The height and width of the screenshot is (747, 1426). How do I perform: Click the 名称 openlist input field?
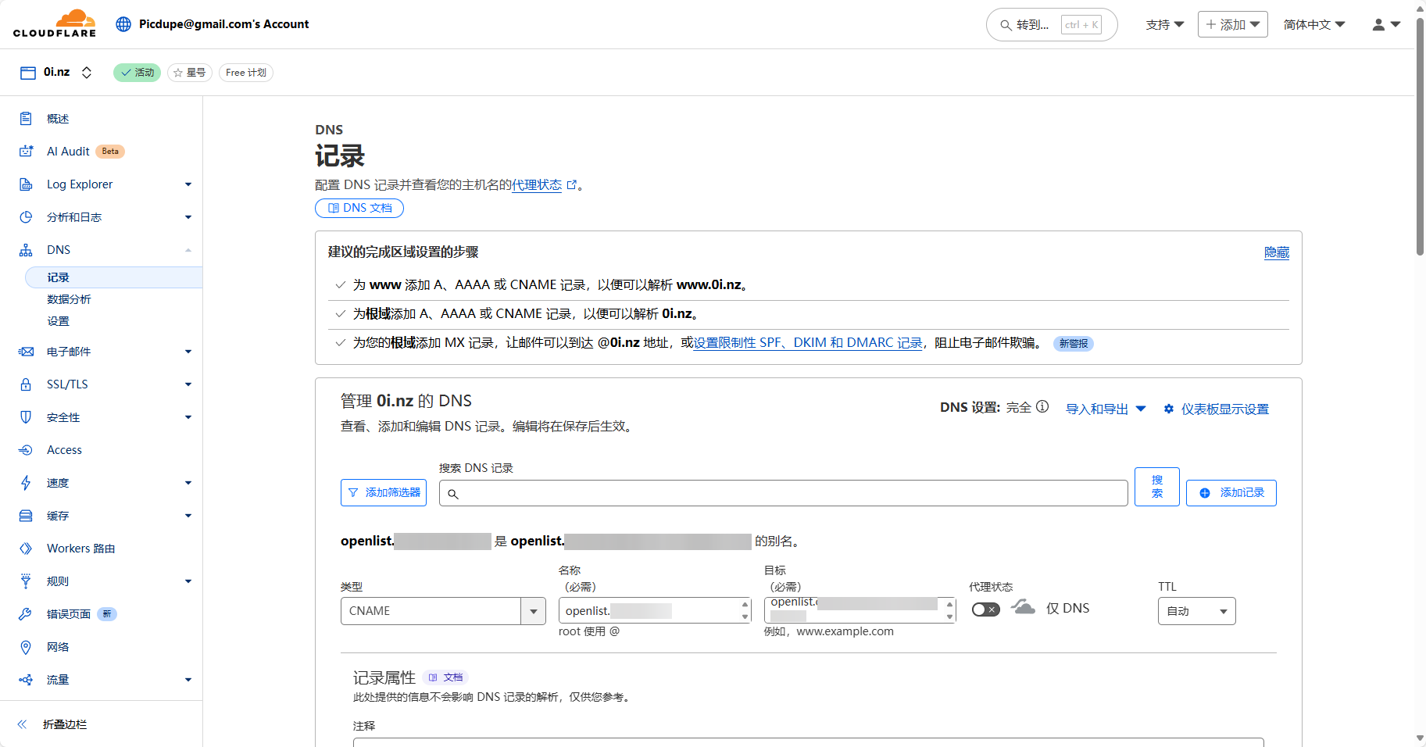[656, 610]
